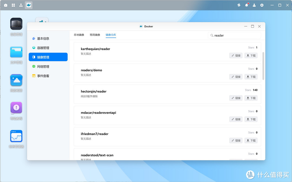The image size is (292, 182).
Task: Select 镜像管理 in Docker sidebar
Action: (x=48, y=57)
